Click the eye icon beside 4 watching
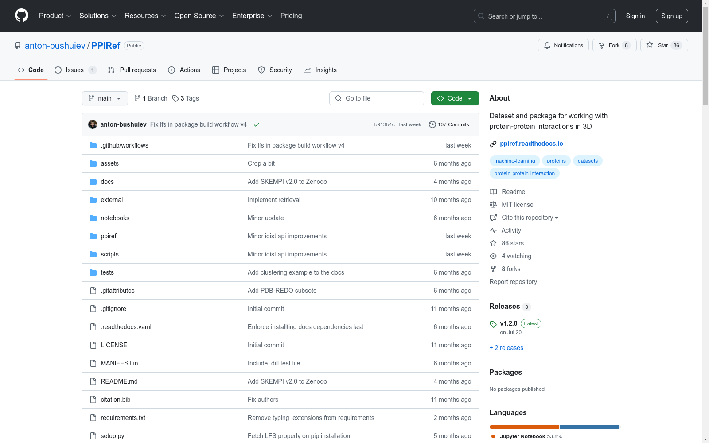709x443 pixels. click(x=493, y=256)
